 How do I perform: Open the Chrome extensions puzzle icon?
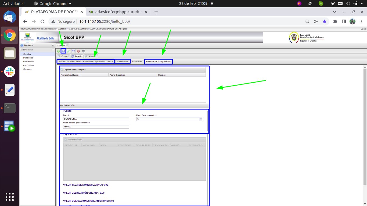(335, 21)
